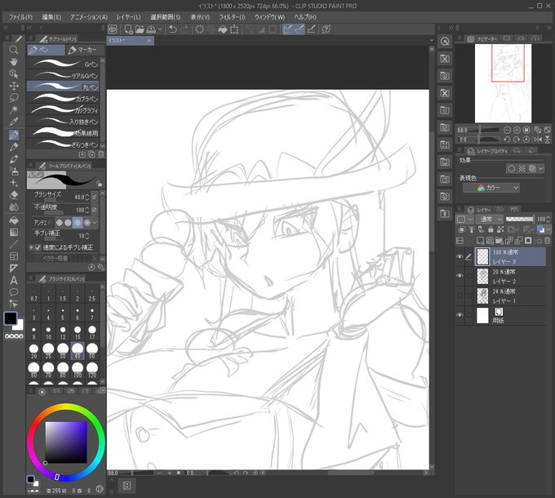The height and width of the screenshot is (498, 555).
Task: Click the ブラシサイズ value field
Action: pyautogui.click(x=80, y=197)
